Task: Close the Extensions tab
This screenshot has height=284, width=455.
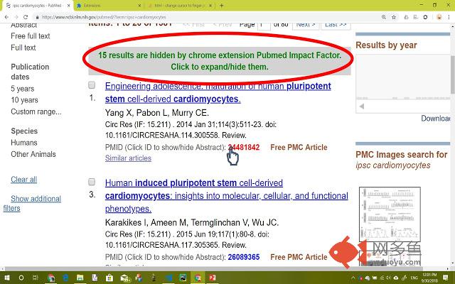Action: [139, 5]
